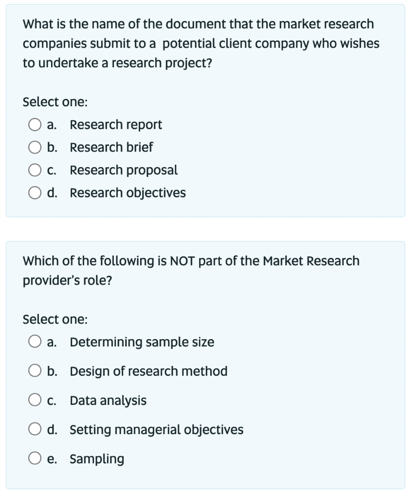Select the "Sampling" radio button
419x499 pixels.
(x=35, y=459)
